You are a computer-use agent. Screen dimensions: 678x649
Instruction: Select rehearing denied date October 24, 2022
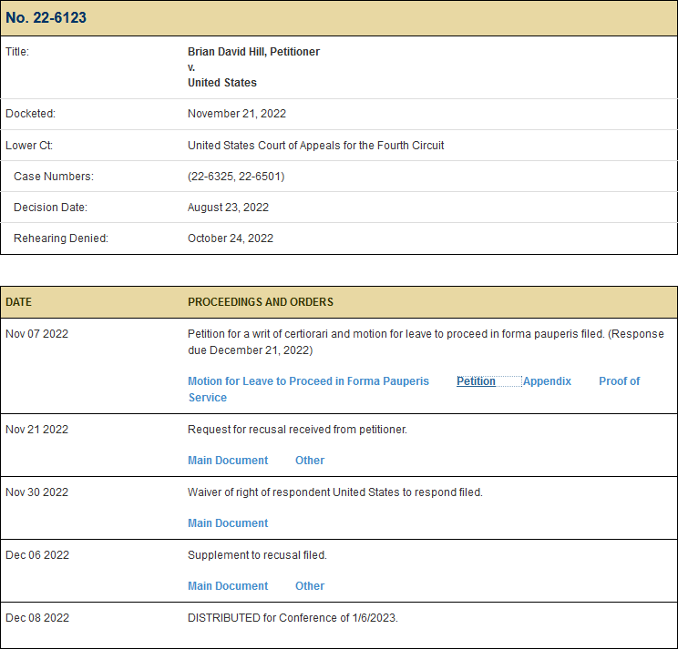point(230,238)
